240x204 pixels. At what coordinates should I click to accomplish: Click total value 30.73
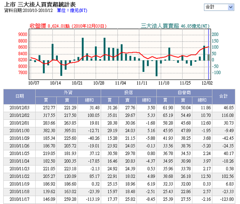[x=229, y=123]
